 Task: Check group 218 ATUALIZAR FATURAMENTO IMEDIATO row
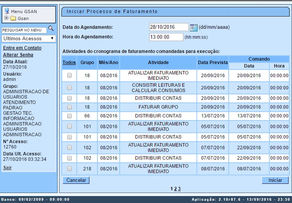(x=69, y=168)
